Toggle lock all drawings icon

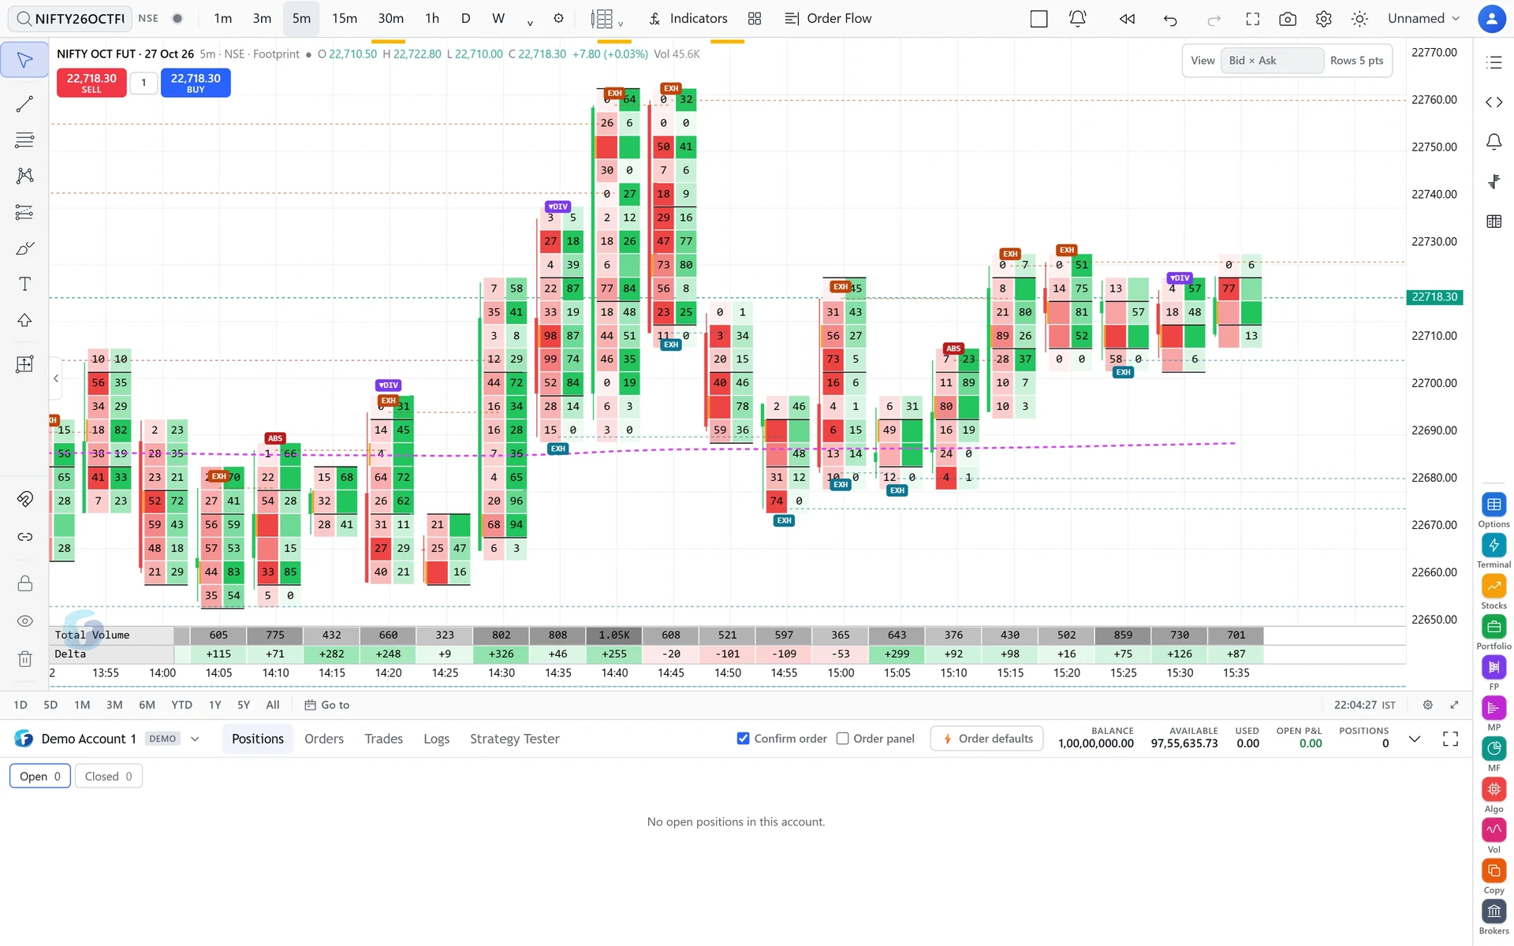tap(24, 583)
